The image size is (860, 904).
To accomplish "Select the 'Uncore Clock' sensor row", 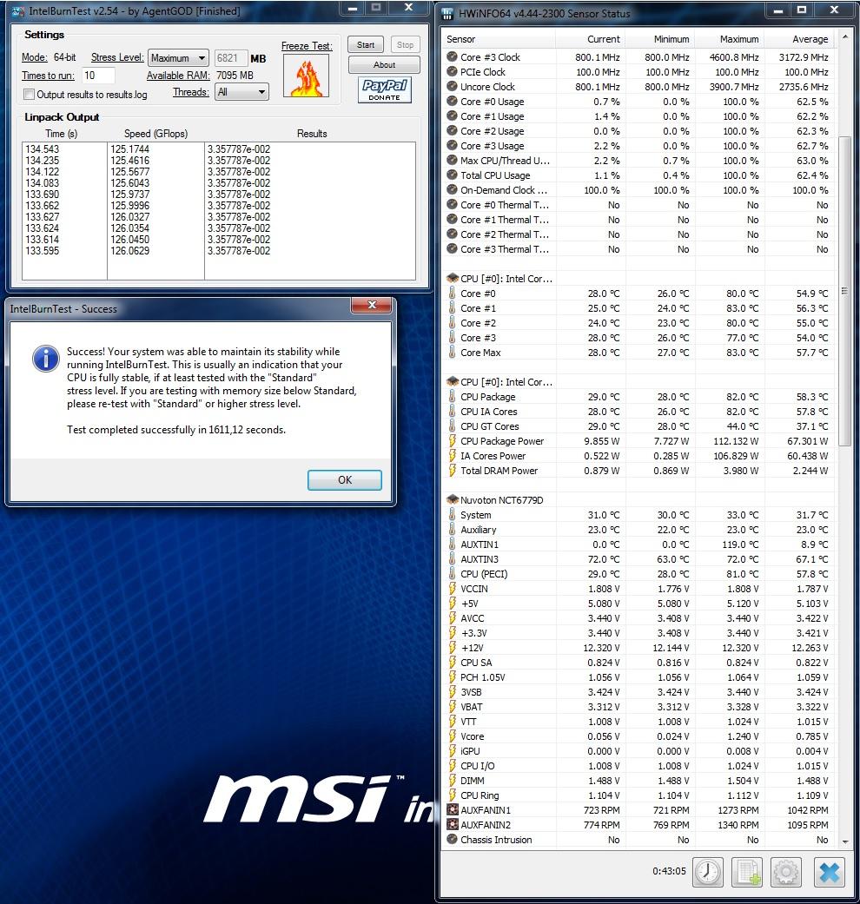I will tap(638, 87).
